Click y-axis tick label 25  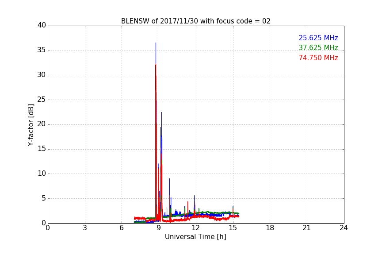(x=42, y=100)
